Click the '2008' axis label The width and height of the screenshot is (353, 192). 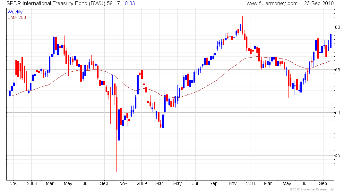click(x=32, y=183)
